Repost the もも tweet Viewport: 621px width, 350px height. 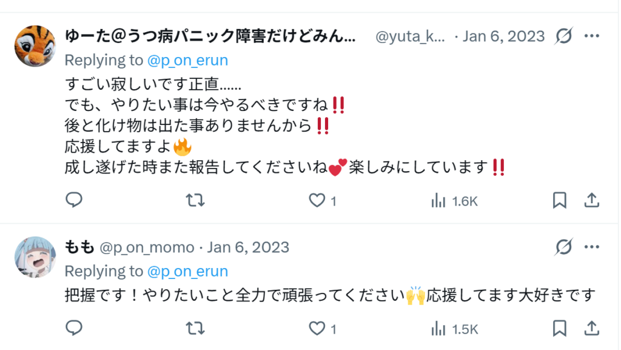[195, 329]
